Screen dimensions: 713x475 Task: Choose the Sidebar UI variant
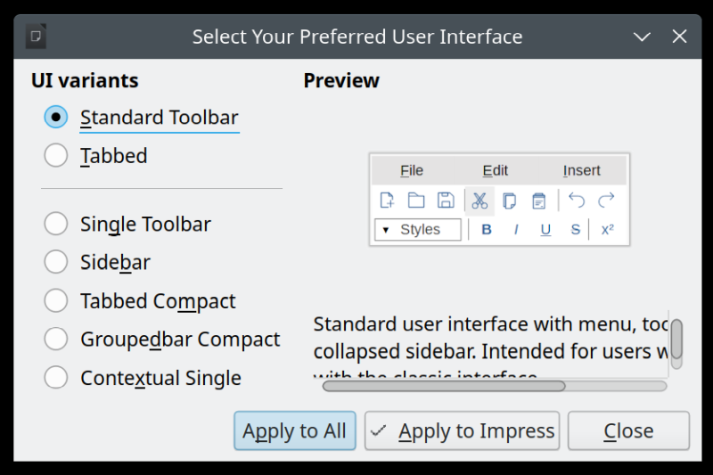pos(56,262)
